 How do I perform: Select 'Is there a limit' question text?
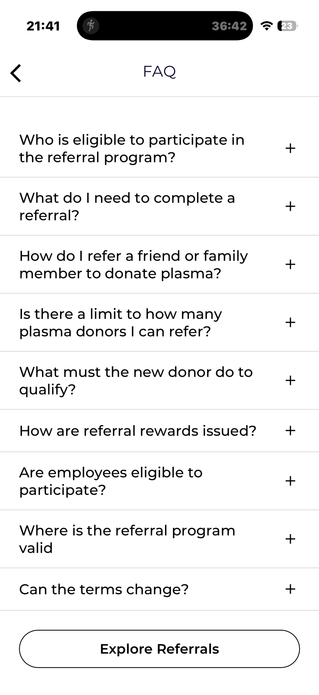tap(121, 323)
